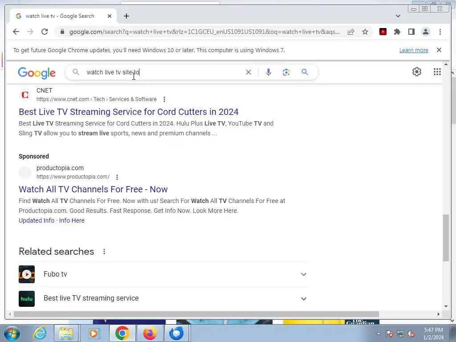Click the scroll down arrow
This screenshot has width=456, height=342.
click(446, 306)
